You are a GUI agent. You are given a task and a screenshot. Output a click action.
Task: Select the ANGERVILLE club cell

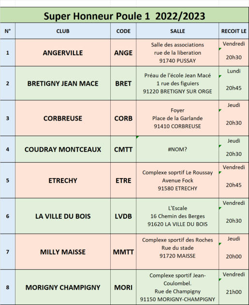click(63, 52)
